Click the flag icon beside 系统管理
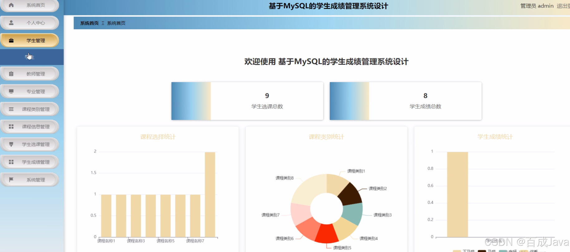The width and height of the screenshot is (570, 252). pyautogui.click(x=11, y=180)
